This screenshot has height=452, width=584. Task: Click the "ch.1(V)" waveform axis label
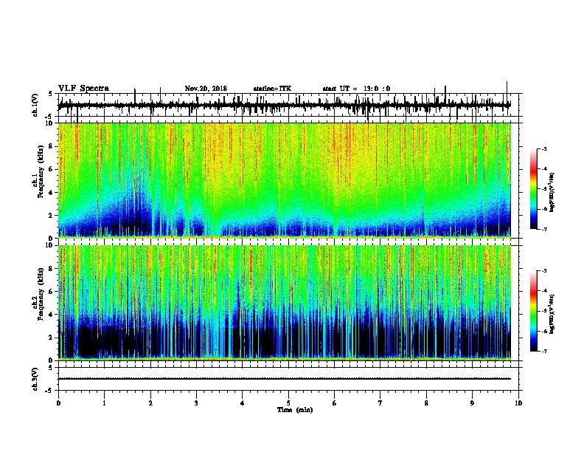[35, 105]
